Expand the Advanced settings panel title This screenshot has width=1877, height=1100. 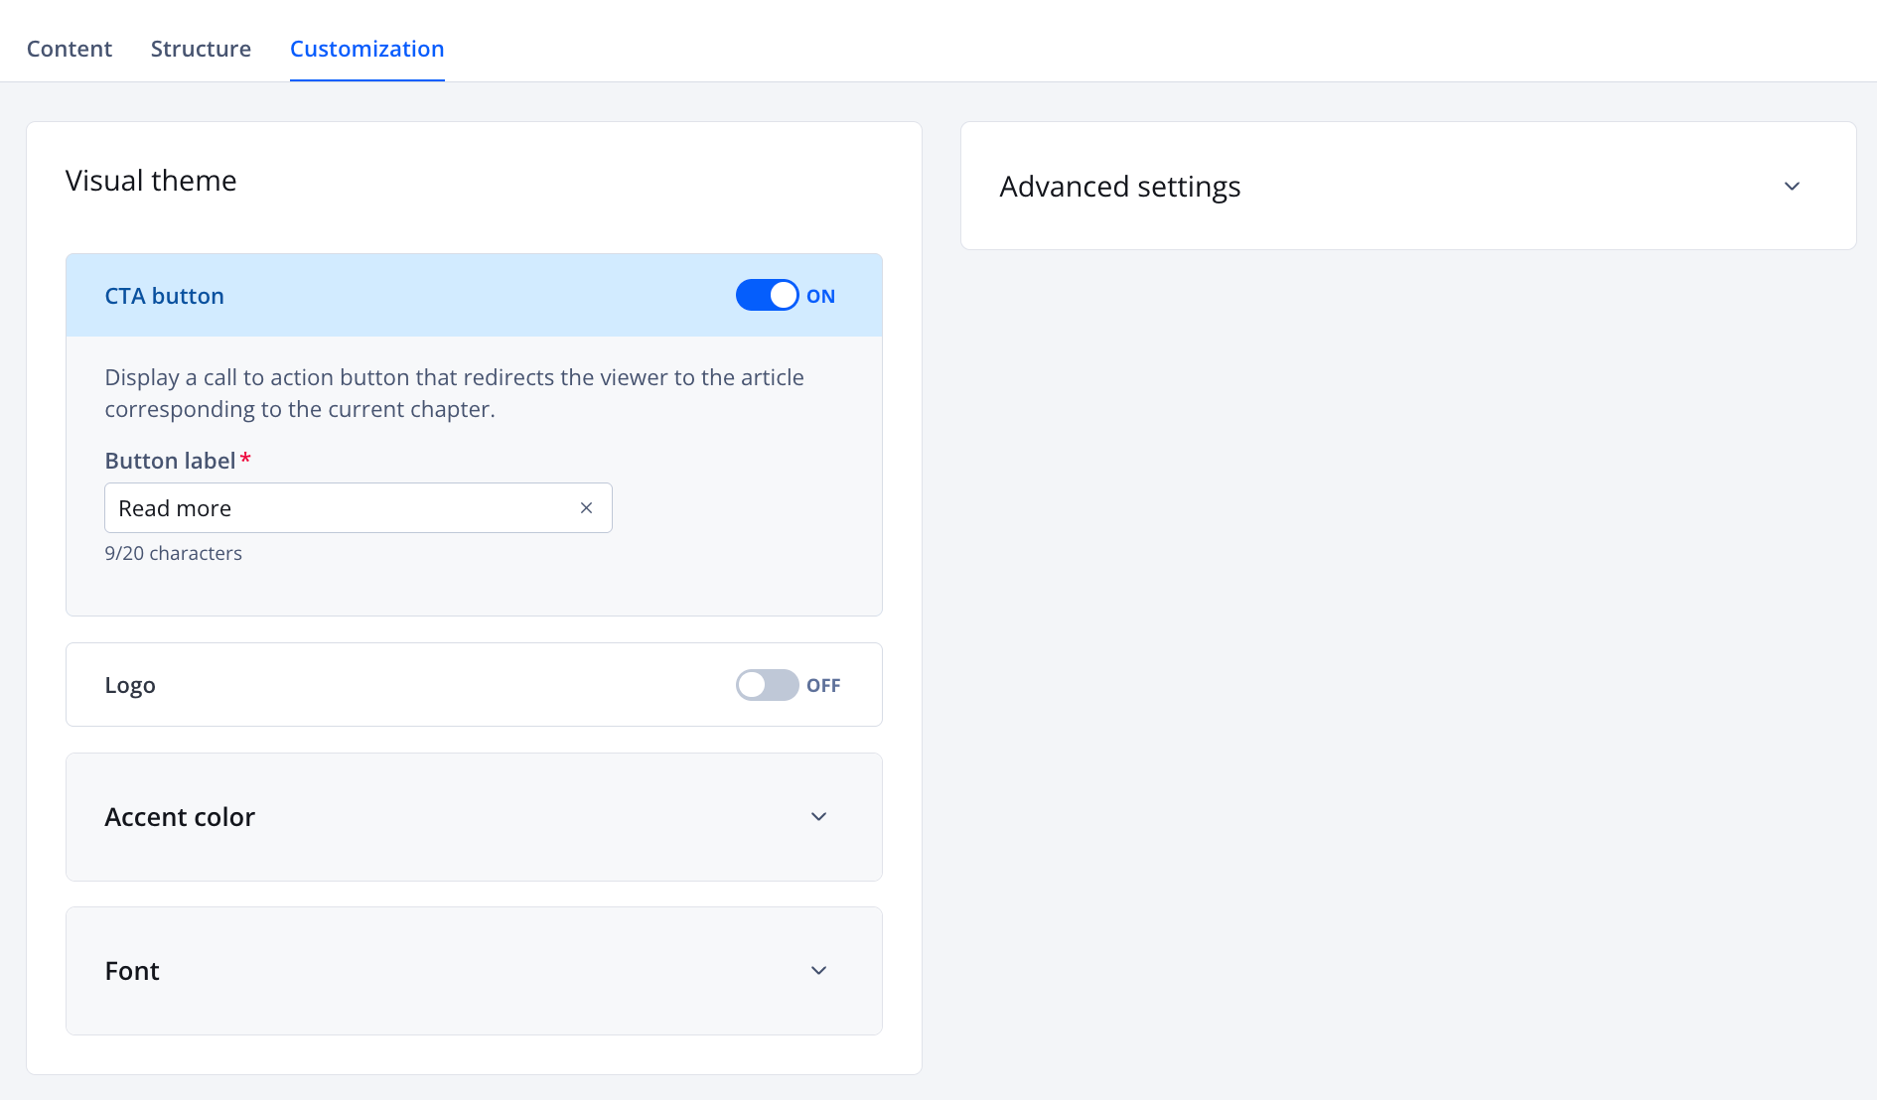(1120, 187)
